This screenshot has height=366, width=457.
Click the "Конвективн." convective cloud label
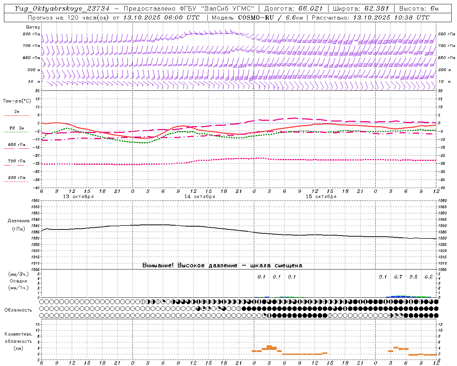point(19,334)
